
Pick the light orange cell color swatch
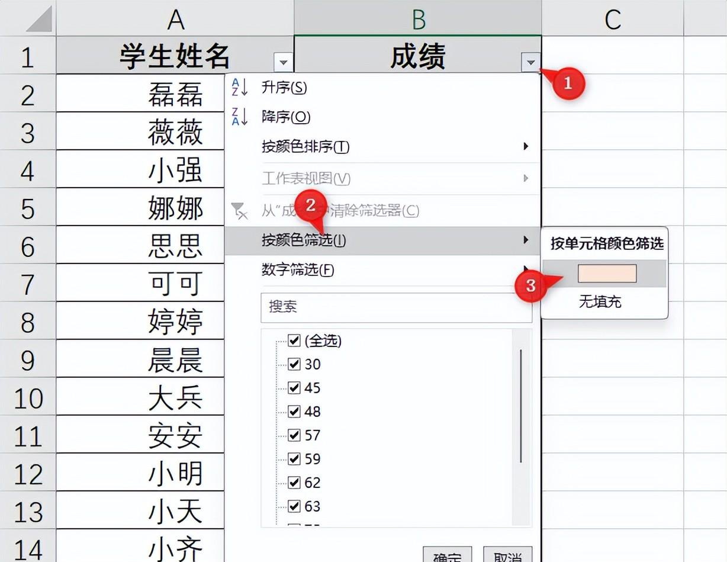click(607, 273)
